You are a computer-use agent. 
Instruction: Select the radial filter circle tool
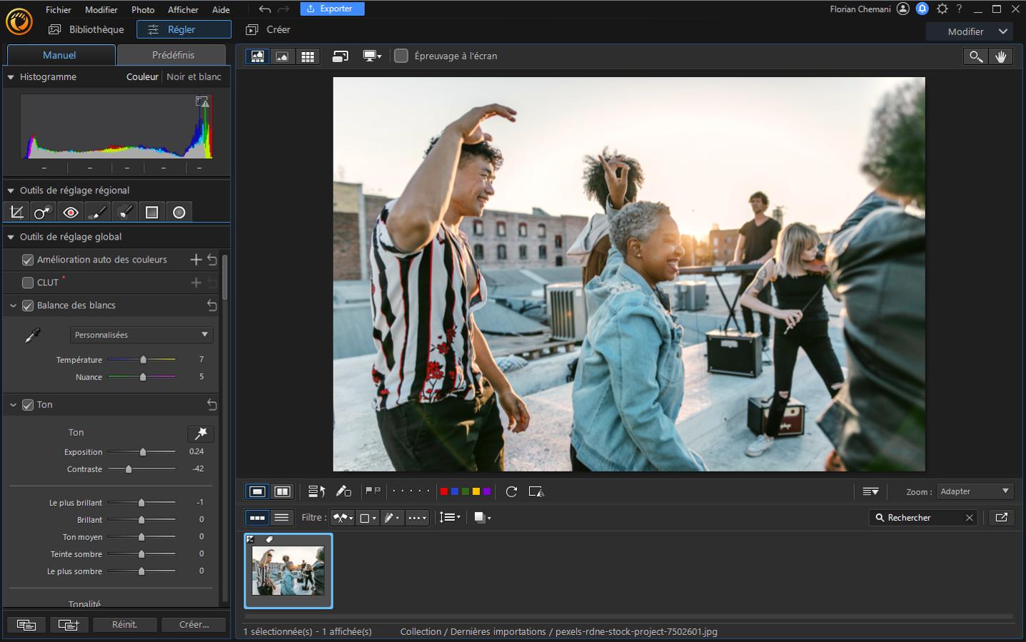179,213
